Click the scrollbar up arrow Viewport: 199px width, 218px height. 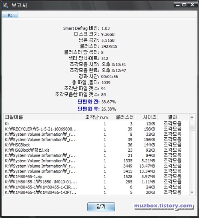point(192,117)
